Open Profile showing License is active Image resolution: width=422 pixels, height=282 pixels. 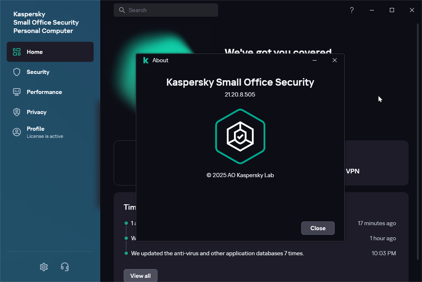click(x=50, y=132)
